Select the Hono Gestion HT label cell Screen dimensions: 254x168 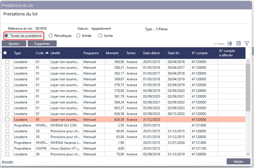coord(65,148)
